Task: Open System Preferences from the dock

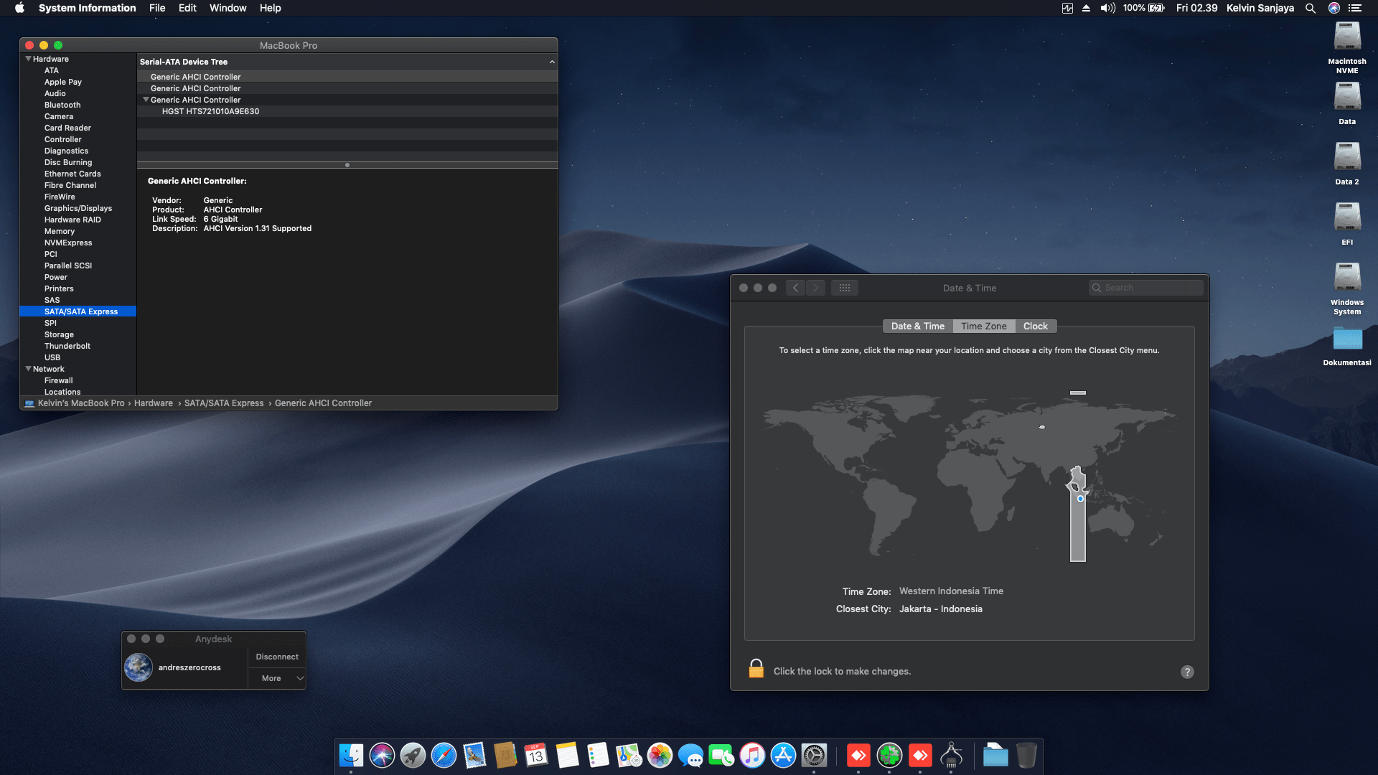Action: click(x=814, y=755)
